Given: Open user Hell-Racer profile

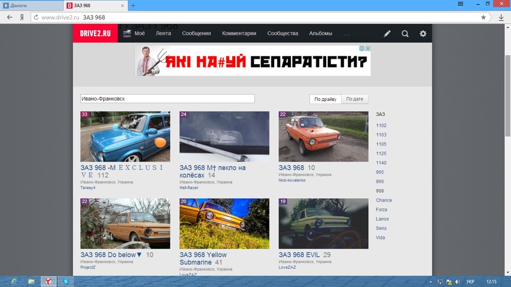Looking at the screenshot, I should (x=188, y=188).
